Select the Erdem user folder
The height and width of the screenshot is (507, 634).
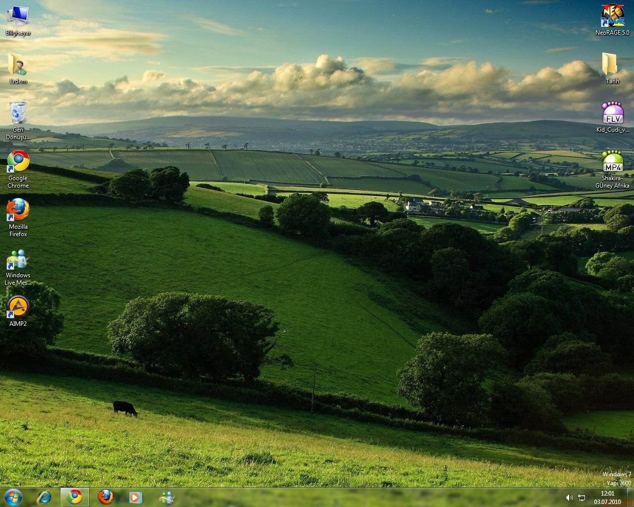pos(18,65)
